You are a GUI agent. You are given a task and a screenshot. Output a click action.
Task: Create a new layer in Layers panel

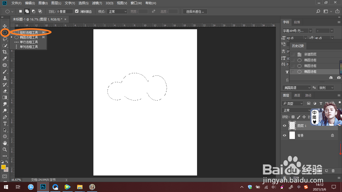tap(326, 171)
